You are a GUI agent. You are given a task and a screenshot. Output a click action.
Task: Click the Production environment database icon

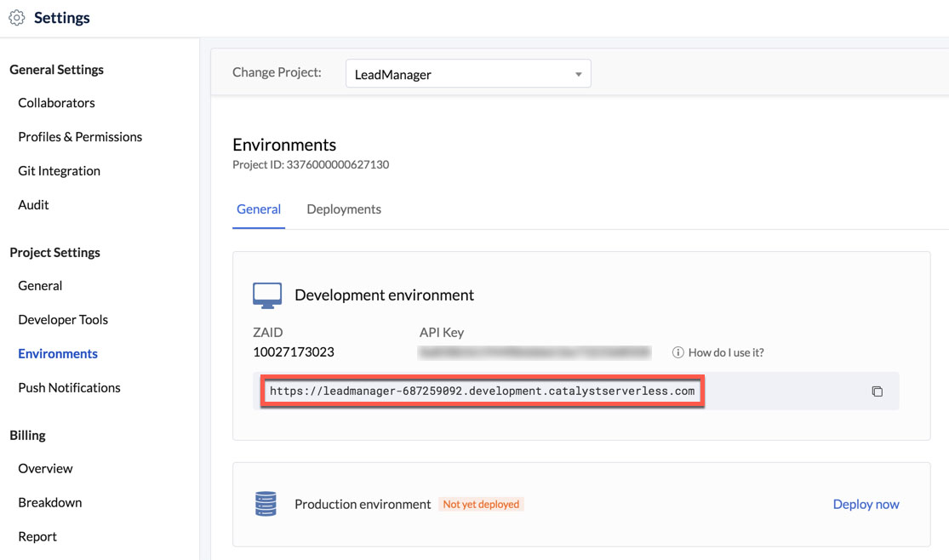[x=266, y=504]
